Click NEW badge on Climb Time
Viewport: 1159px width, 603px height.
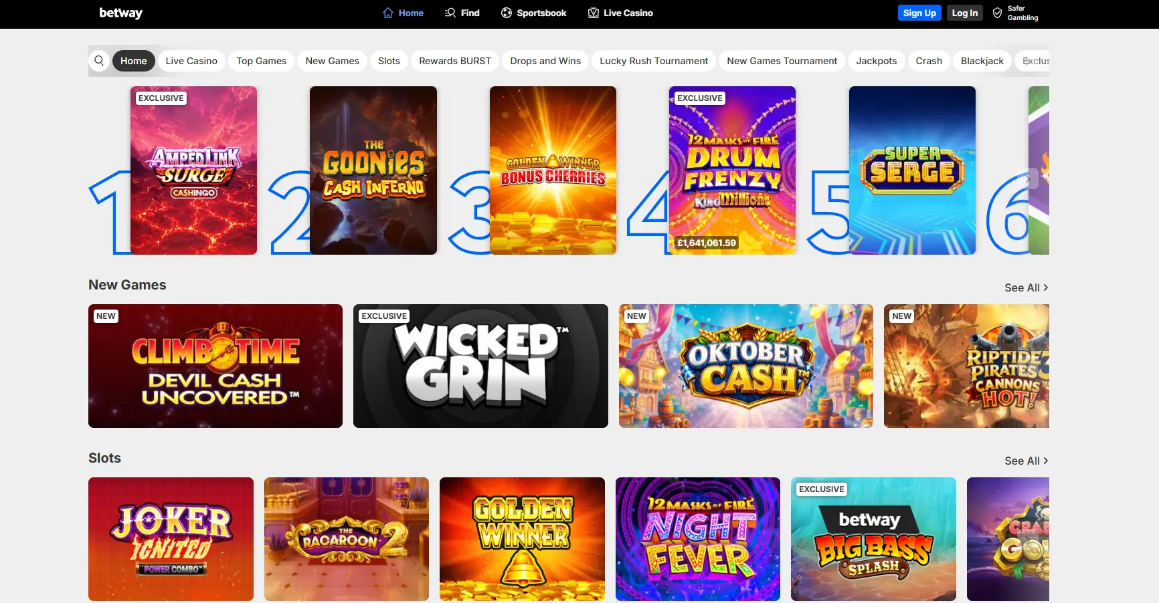[x=106, y=316]
